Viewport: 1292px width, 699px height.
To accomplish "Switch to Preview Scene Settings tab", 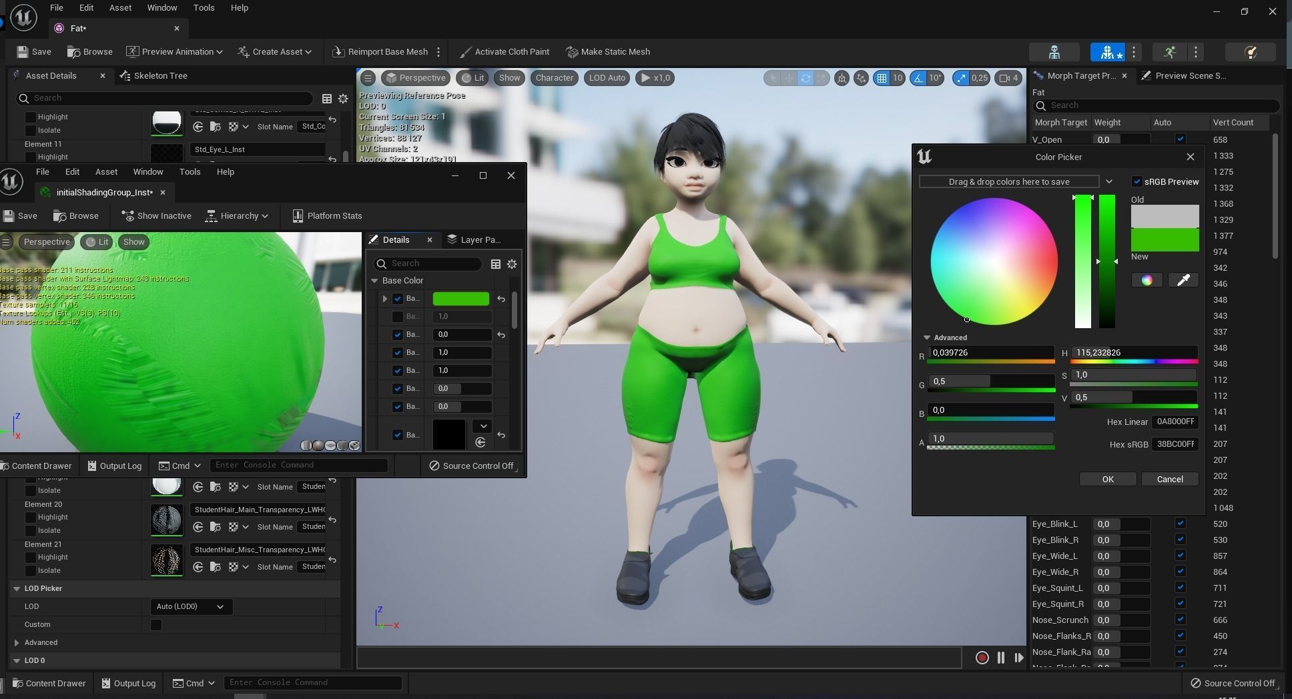I will [x=1183, y=75].
